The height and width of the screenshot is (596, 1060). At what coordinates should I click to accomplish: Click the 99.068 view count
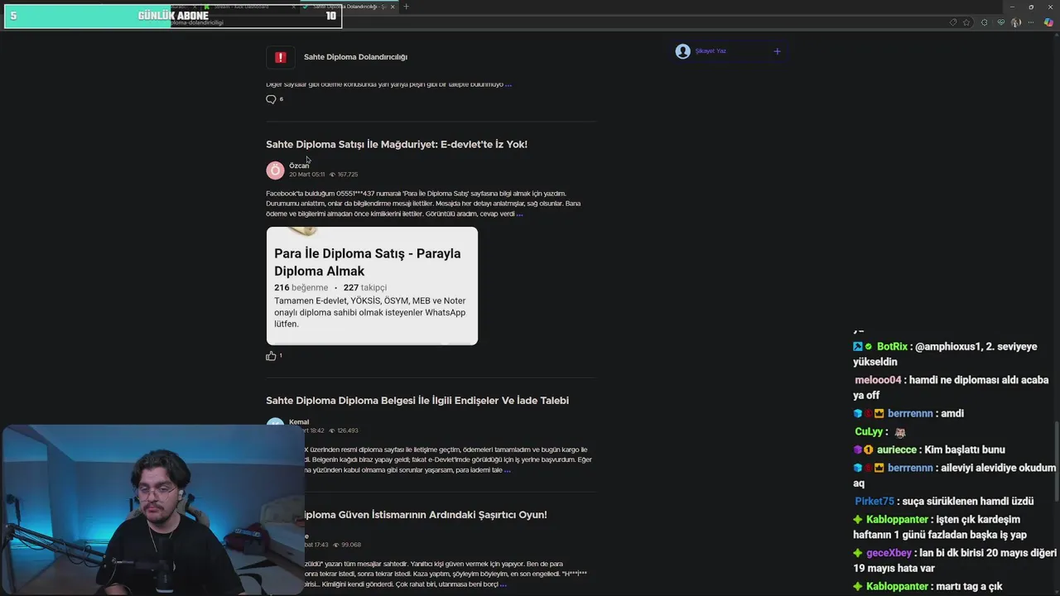click(350, 545)
